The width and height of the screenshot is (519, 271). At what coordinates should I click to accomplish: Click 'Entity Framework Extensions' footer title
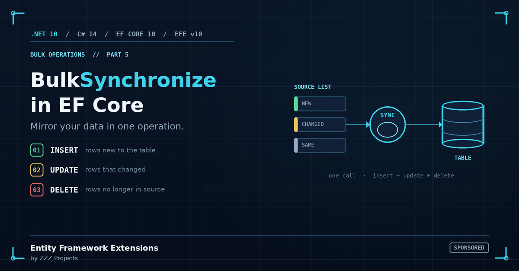(x=94, y=248)
